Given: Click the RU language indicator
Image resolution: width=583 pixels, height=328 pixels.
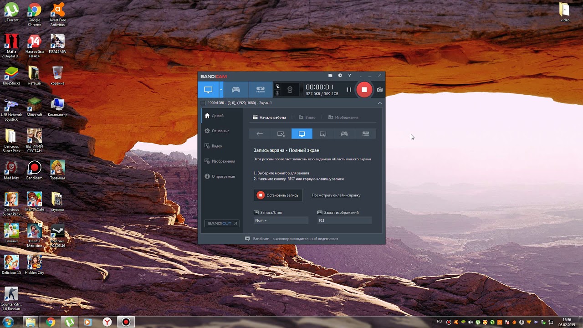Looking at the screenshot, I should 440,322.
